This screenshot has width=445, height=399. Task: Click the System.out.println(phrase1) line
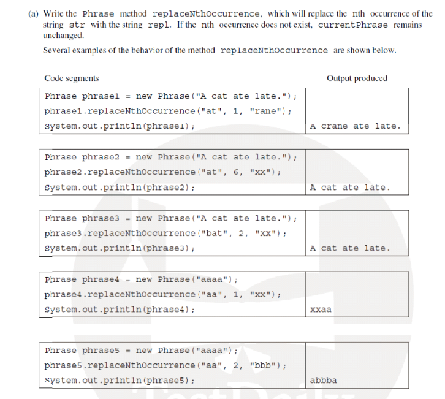pos(120,126)
